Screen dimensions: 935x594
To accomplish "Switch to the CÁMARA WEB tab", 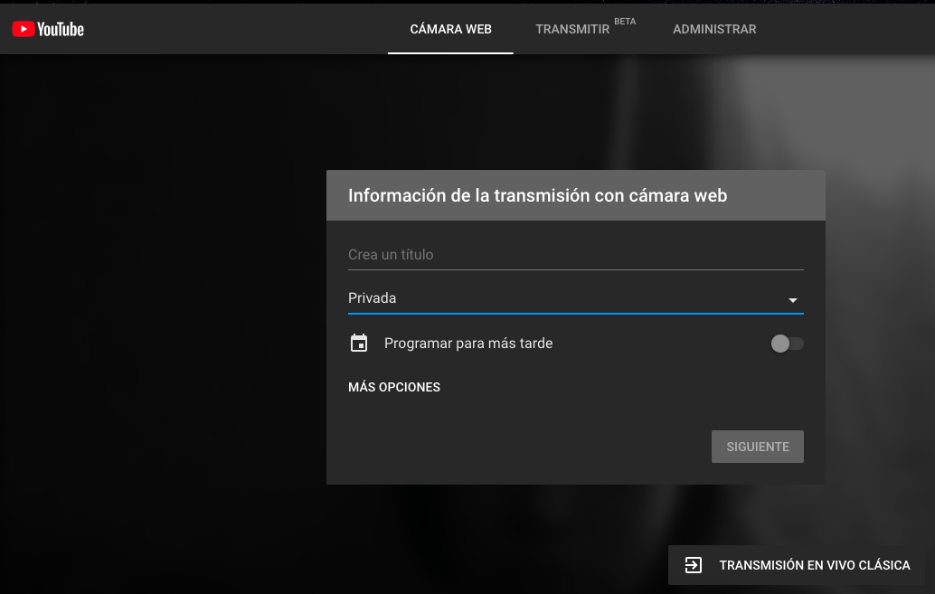I will [451, 29].
